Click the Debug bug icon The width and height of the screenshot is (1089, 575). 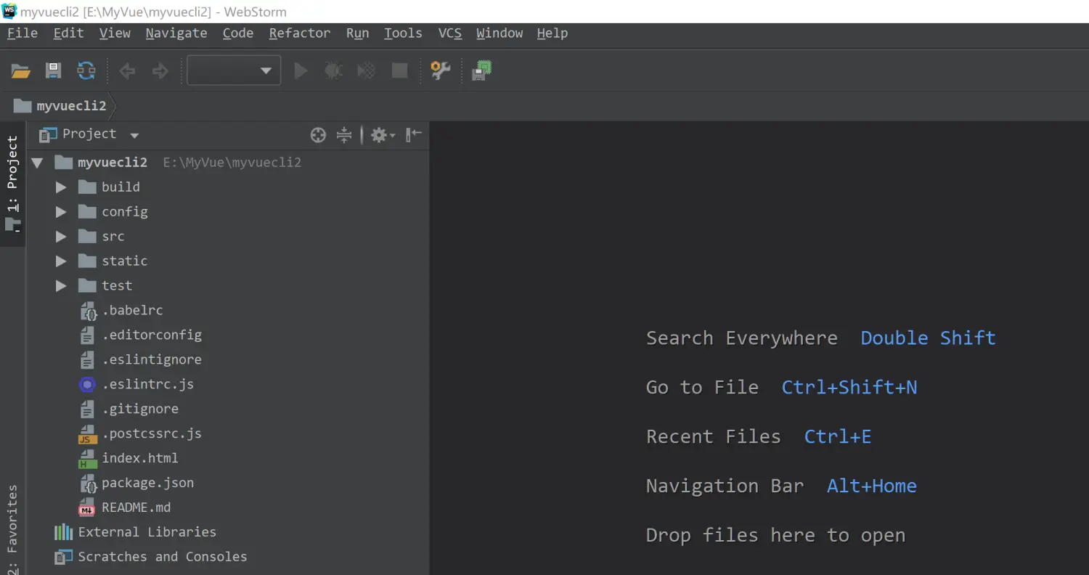click(334, 70)
